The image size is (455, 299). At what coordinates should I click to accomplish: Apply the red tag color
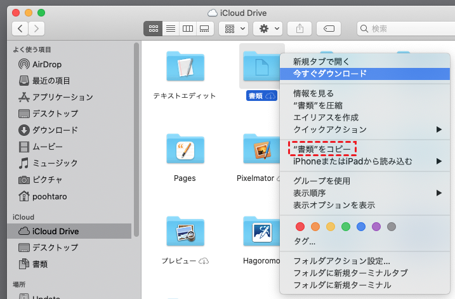pos(300,226)
